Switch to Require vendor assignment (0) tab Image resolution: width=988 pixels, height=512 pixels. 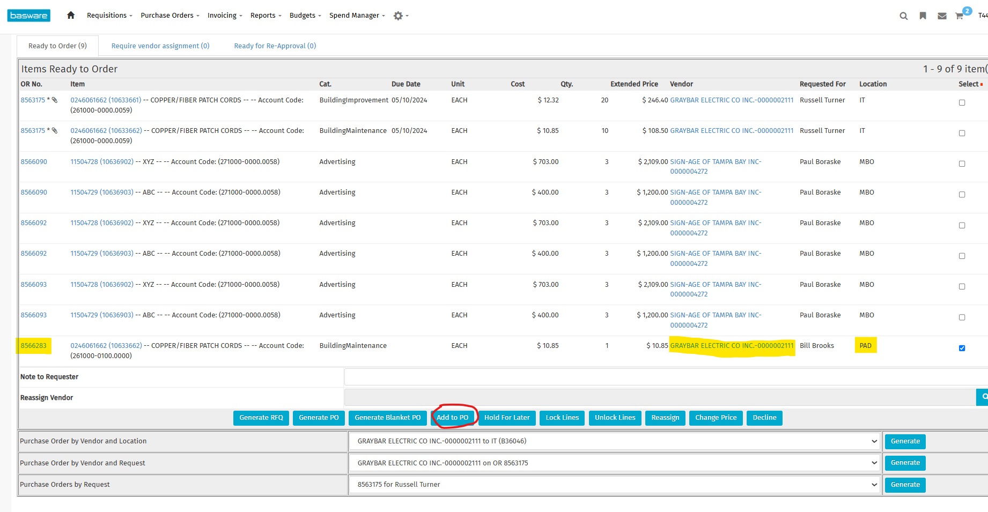tap(160, 46)
